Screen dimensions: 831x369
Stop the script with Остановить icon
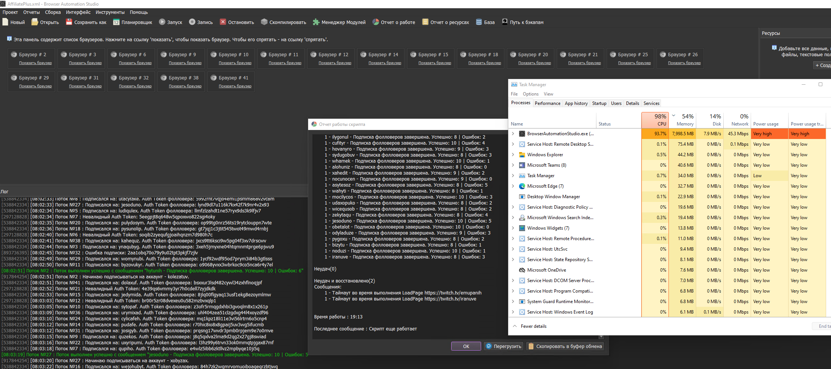coord(223,22)
